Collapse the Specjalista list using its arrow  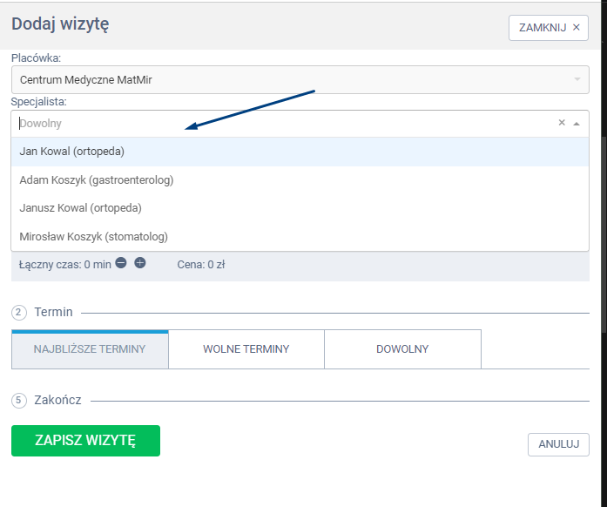(x=576, y=124)
